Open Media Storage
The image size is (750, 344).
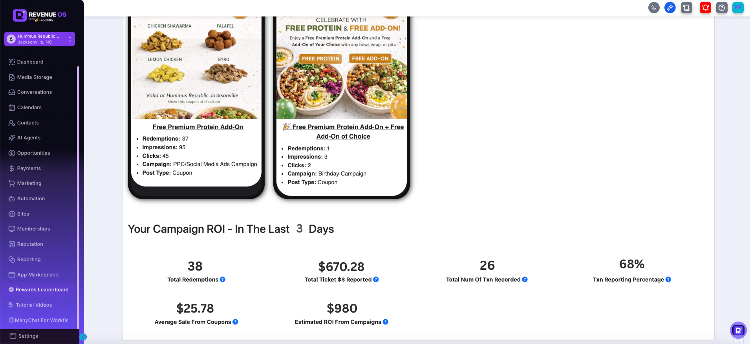click(34, 77)
